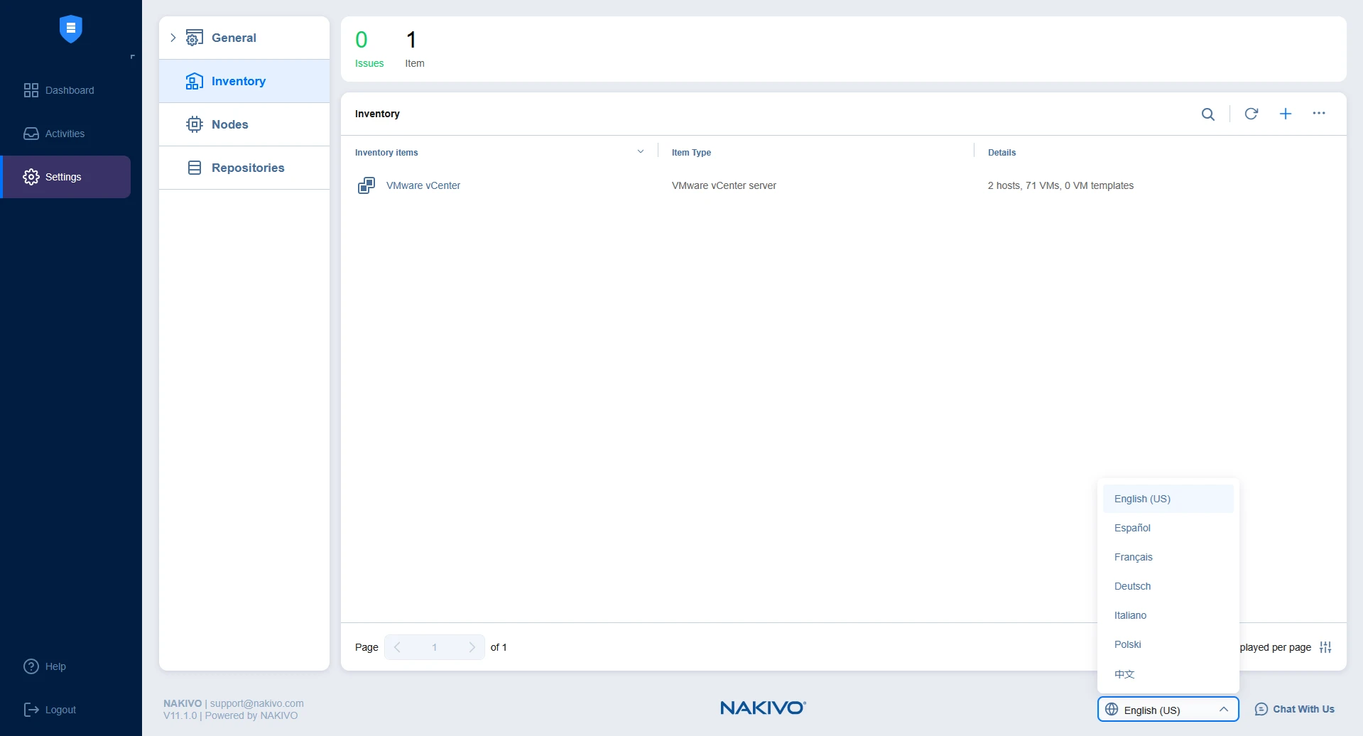Click the NAKIVO shield logo
1363x736 pixels.
(x=70, y=29)
